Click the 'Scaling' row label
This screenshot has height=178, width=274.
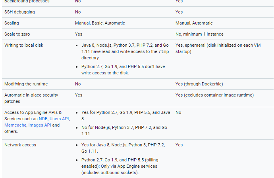click(x=12, y=23)
